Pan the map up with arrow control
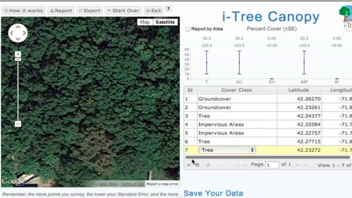The image size is (352, 198). 18,27
